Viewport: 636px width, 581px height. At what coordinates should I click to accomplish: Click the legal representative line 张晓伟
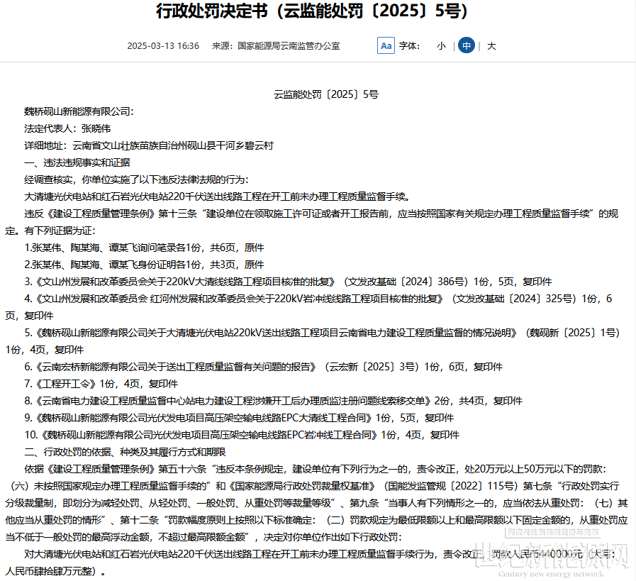point(67,128)
